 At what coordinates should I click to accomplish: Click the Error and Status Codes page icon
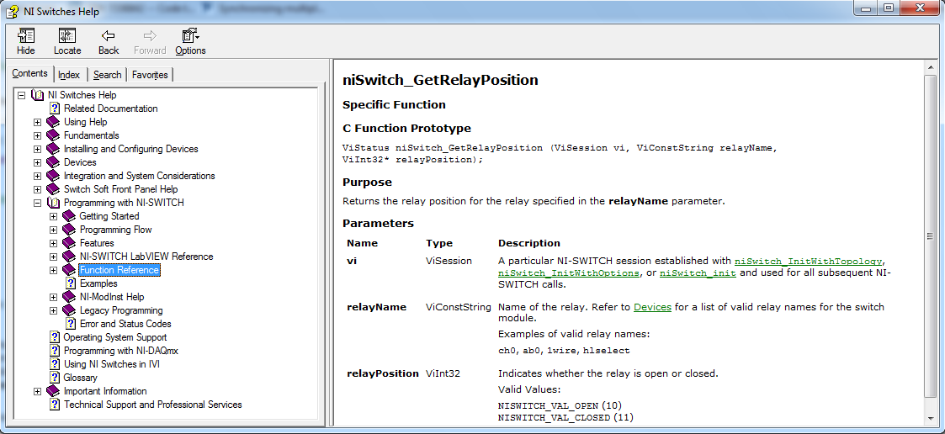point(71,325)
